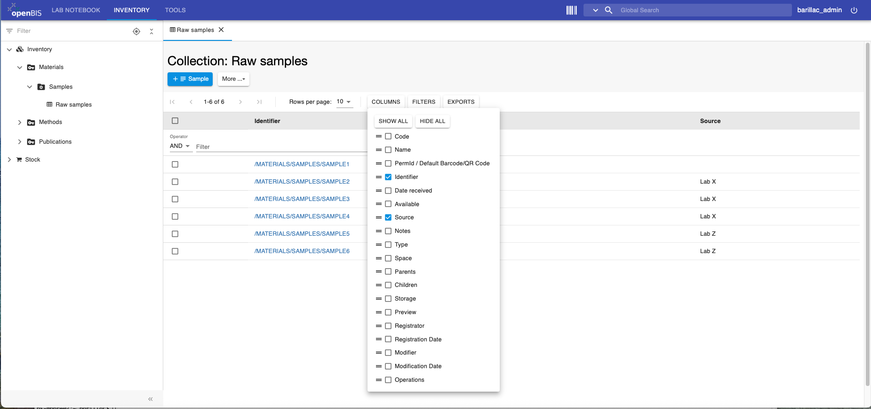Enable the Registration Date column checkbox
The width and height of the screenshot is (871, 409).
388,340
